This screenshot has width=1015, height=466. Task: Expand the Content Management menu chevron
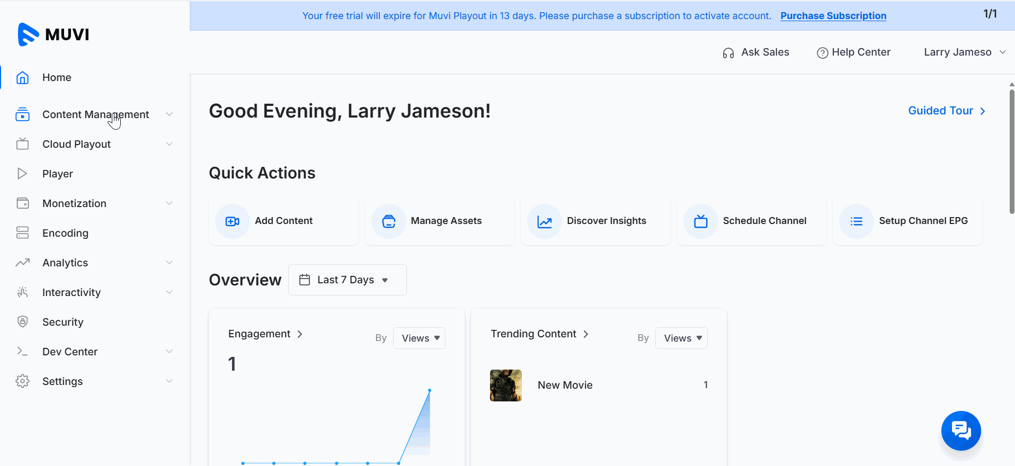169,114
